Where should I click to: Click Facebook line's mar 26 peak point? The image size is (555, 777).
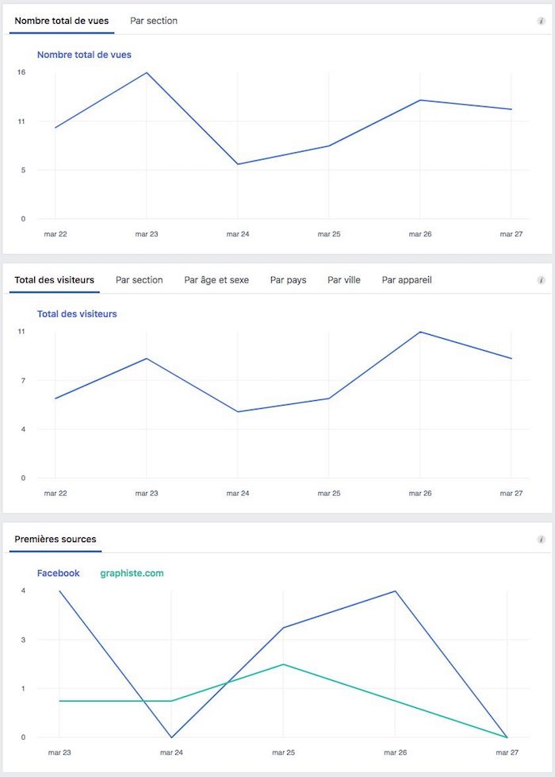coord(395,591)
